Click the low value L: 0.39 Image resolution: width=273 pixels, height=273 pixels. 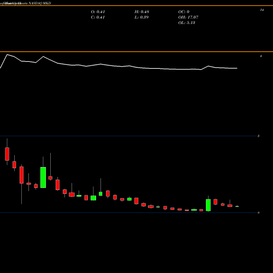click(x=141, y=17)
